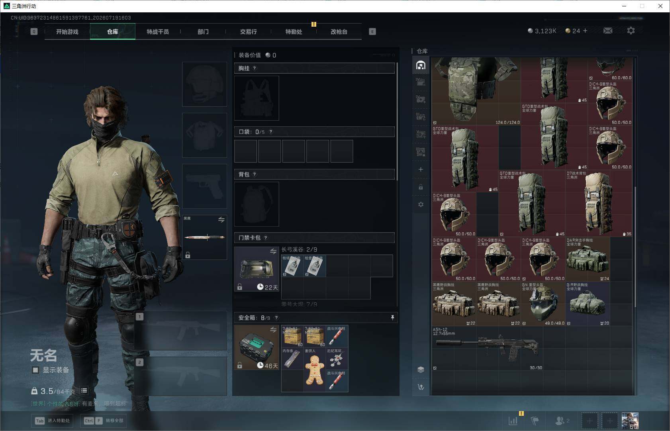Toggle the lock on the melee knife slot

point(188,255)
